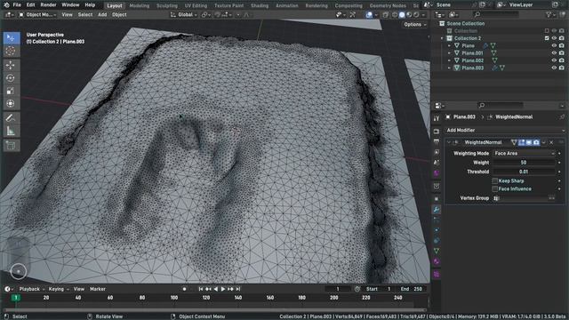
Task: Open Object Mode dropdown
Action: coord(37,14)
